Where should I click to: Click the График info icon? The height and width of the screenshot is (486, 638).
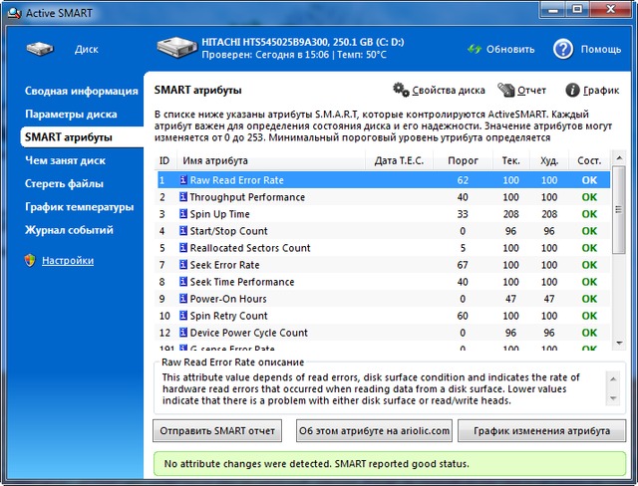tap(572, 90)
